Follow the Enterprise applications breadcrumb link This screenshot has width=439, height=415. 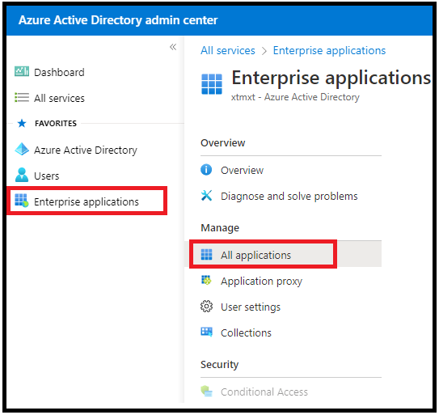point(329,51)
